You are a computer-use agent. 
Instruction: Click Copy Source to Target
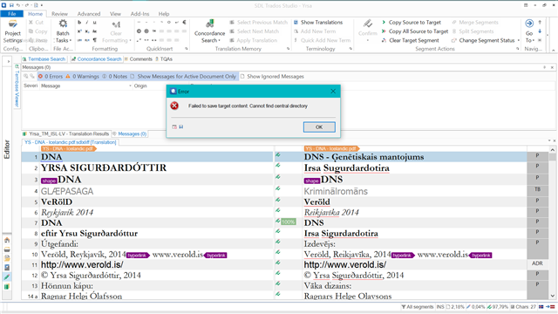pyautogui.click(x=411, y=22)
